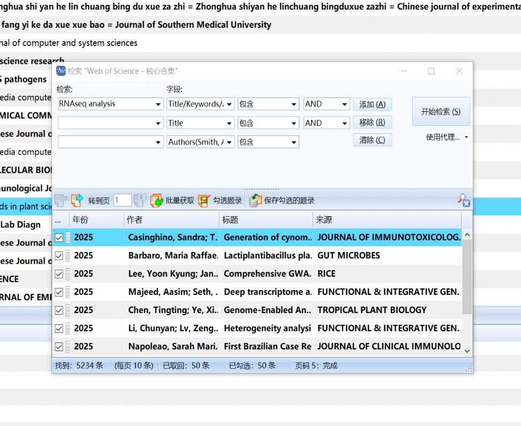Click the search-cancel magnifier icon at toolbar right

464,200
